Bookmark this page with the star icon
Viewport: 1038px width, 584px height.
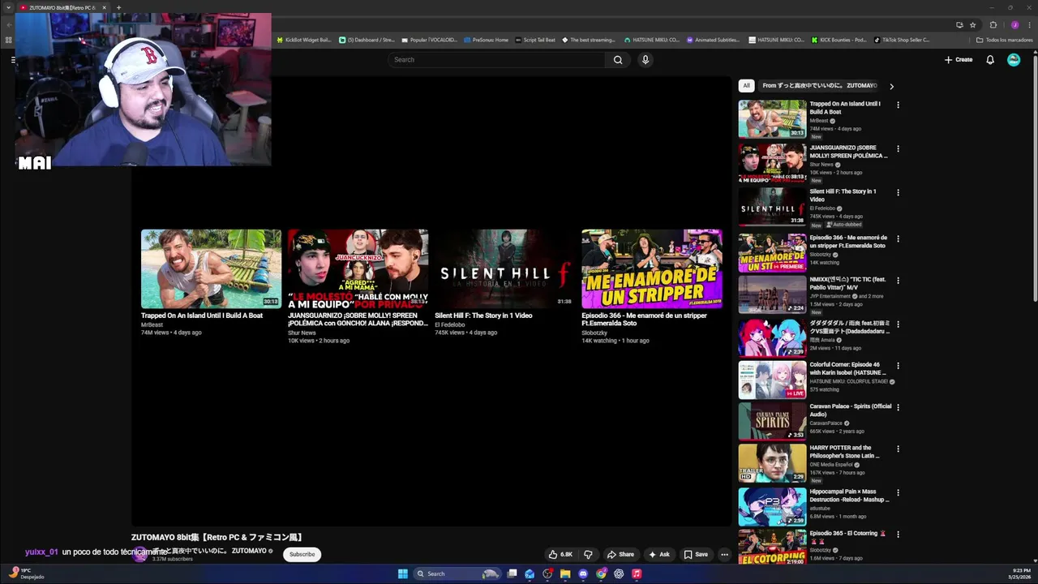pos(972,24)
